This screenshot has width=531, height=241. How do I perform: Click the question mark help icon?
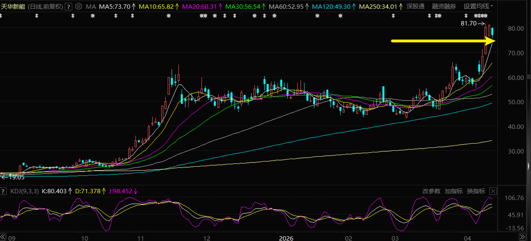[68, 6]
